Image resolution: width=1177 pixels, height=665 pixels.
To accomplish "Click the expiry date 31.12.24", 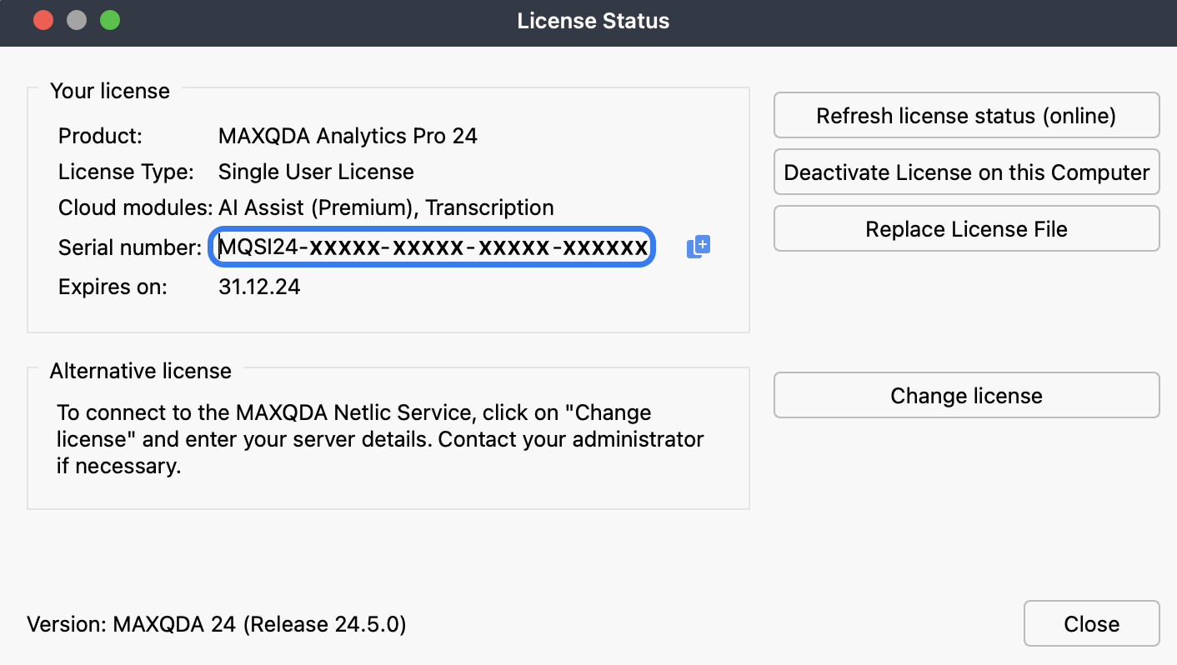I will 259,287.
